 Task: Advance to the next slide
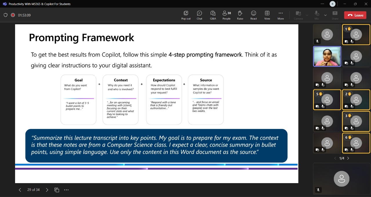[47, 190]
